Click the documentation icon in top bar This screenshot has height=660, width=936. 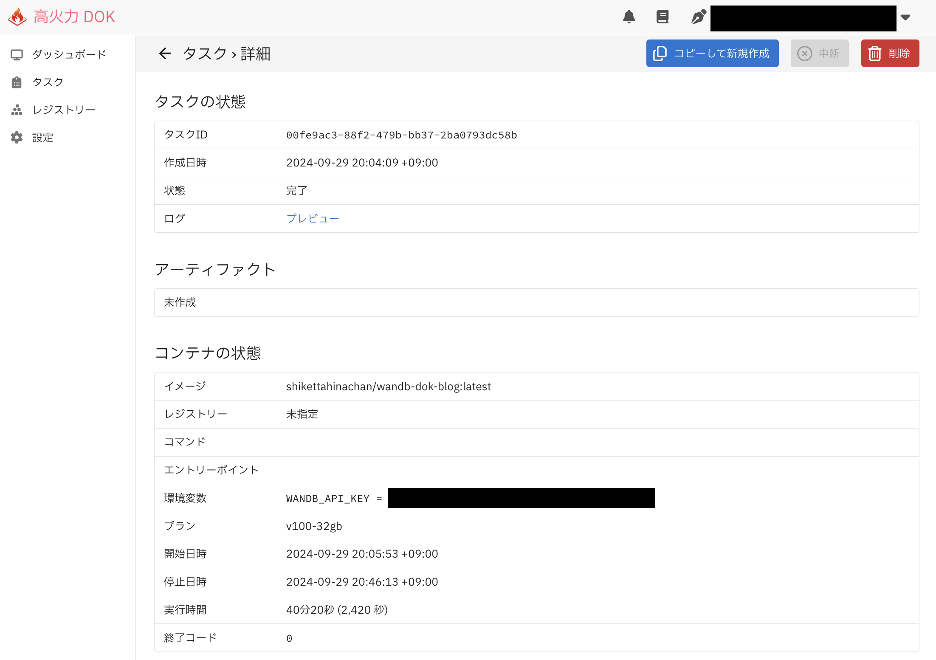[663, 17]
